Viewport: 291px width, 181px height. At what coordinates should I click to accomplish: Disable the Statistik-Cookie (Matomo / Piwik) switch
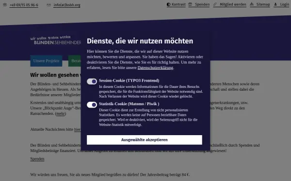point(92,105)
